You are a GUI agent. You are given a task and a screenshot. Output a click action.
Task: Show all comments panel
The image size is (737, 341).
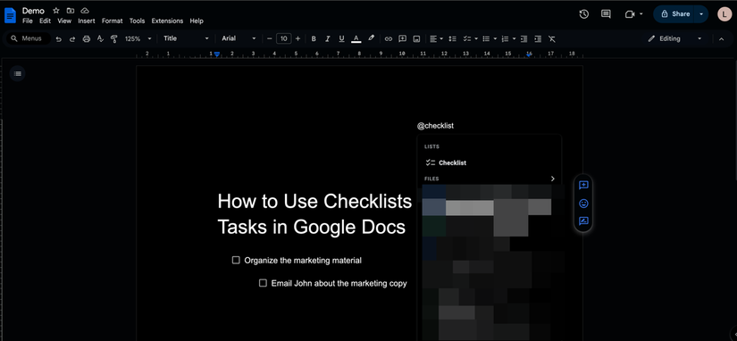pos(606,14)
